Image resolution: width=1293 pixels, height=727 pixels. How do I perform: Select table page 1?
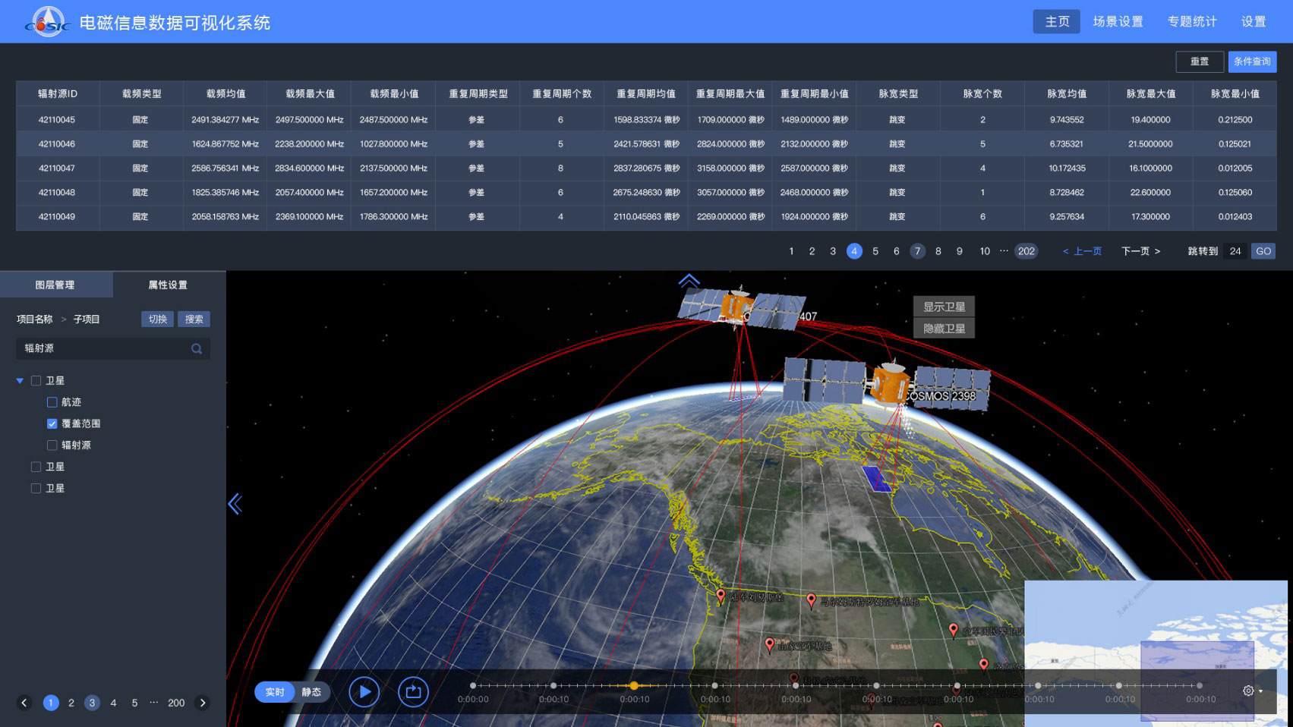(x=791, y=251)
